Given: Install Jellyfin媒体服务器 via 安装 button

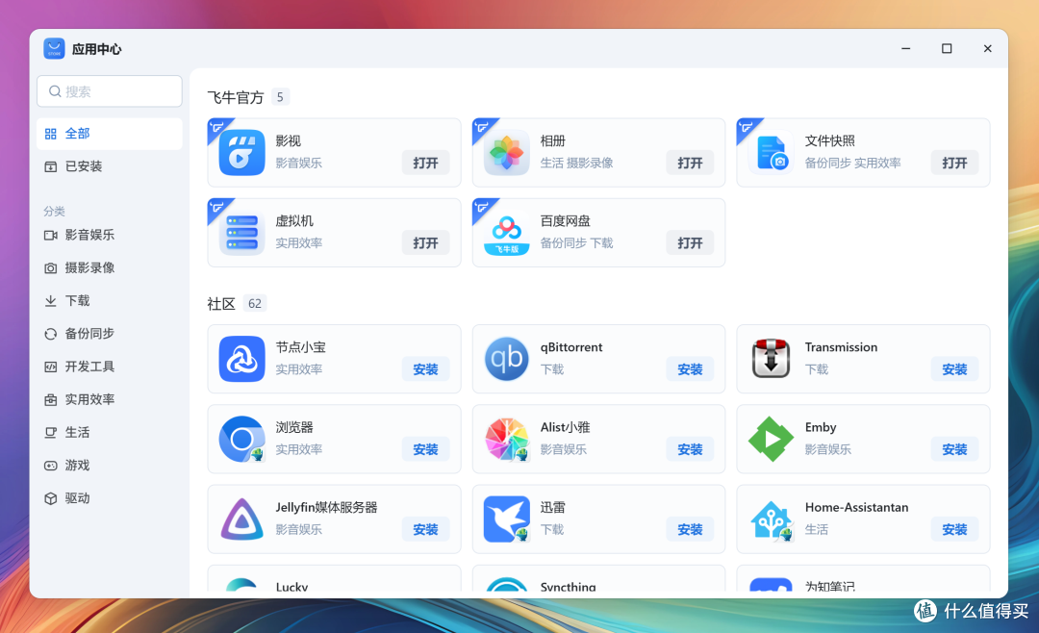Looking at the screenshot, I should (425, 530).
